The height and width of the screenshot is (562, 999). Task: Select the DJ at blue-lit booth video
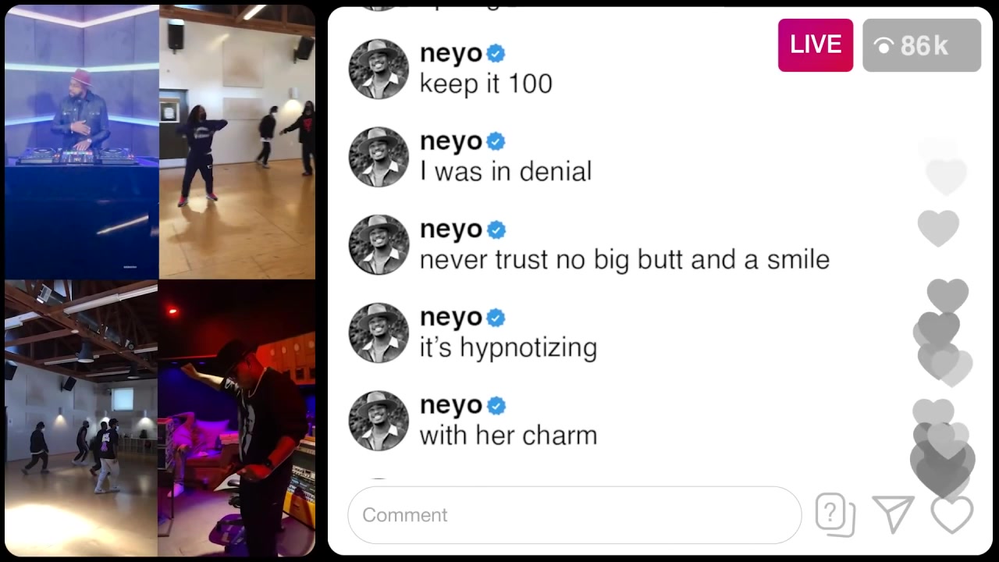click(81, 142)
